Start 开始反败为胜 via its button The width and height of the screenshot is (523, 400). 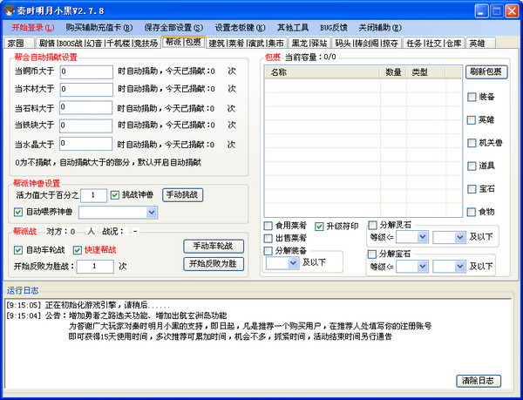[x=214, y=264]
